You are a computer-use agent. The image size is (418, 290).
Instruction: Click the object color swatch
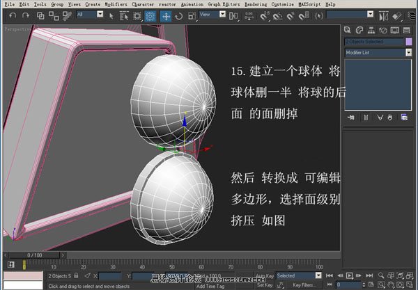point(408,42)
